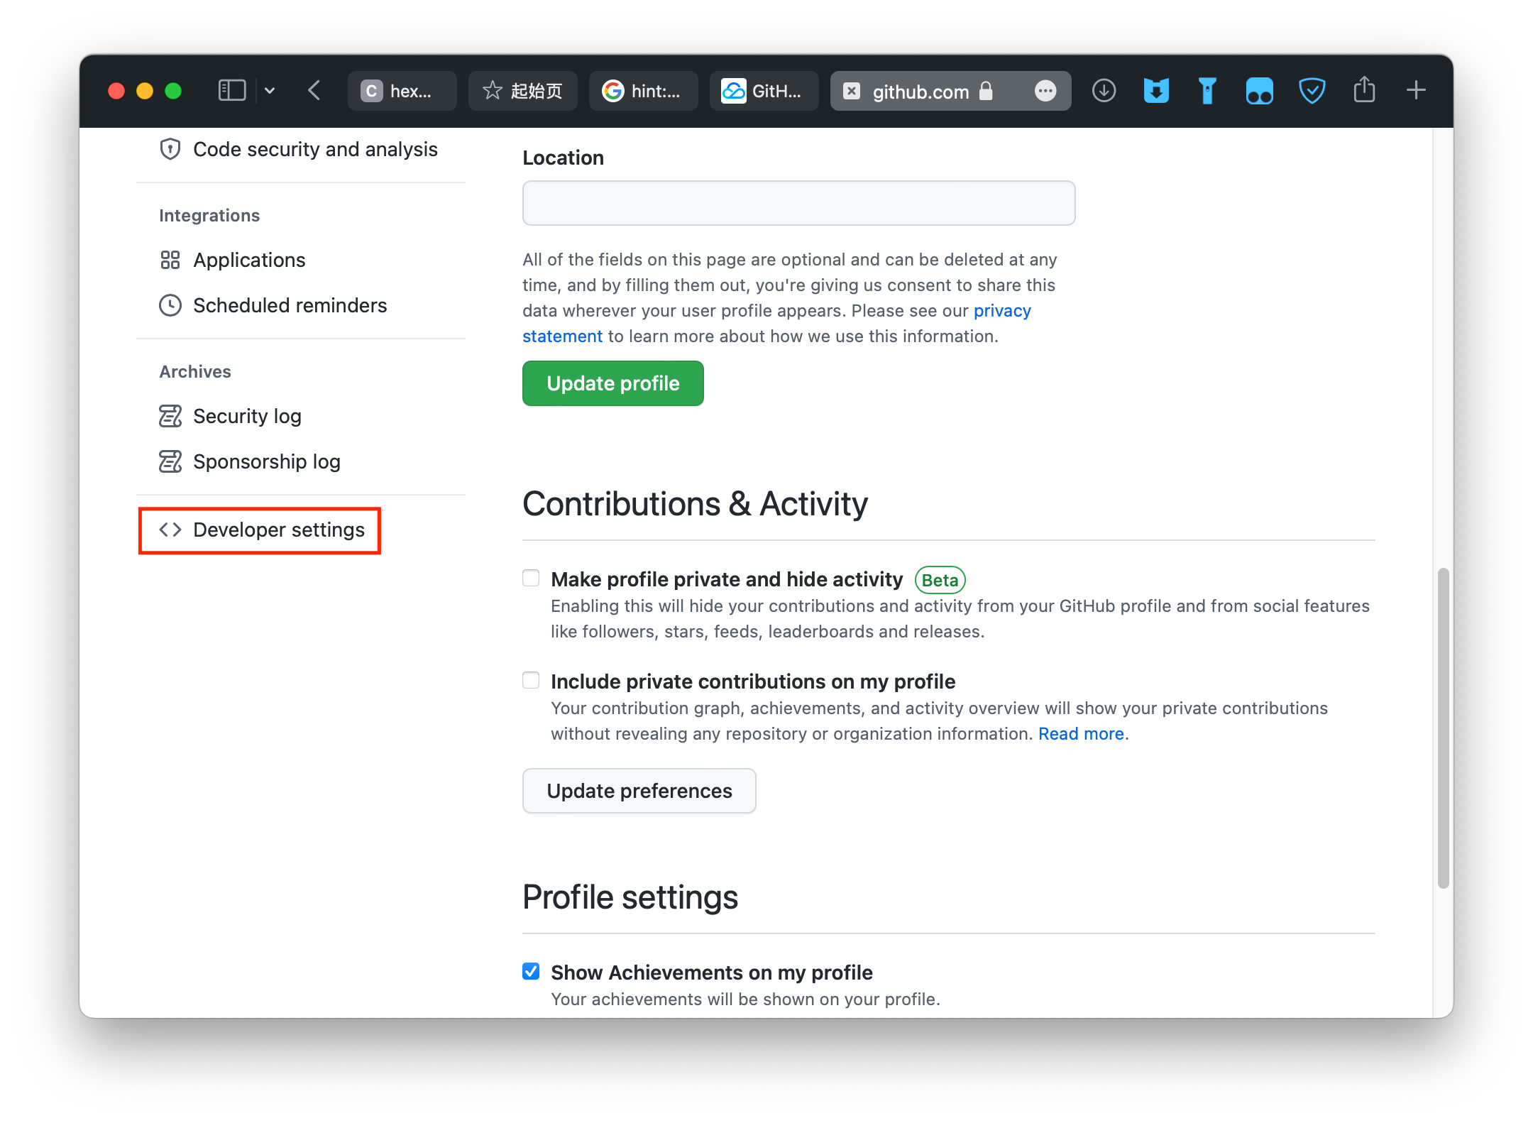Click the flashlight extension icon
Viewport: 1533px width, 1123px height.
[1207, 91]
